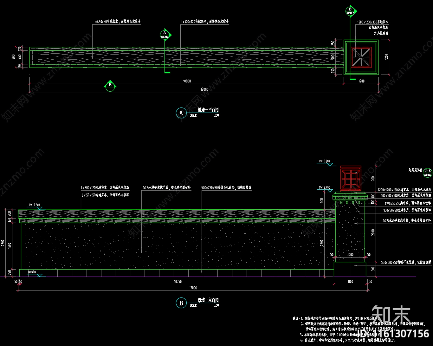The width and height of the screenshot is (433, 346).
Task: Click the 景墙一平面图 drawing title
Action: click(208, 110)
